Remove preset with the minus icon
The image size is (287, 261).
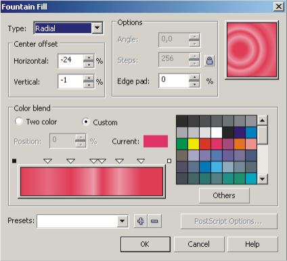pos(154,221)
